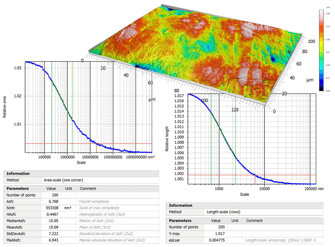Select the StdDevAsfc row

tap(81, 234)
